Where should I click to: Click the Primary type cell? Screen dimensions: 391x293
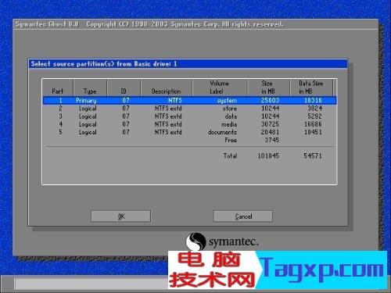[x=86, y=101]
